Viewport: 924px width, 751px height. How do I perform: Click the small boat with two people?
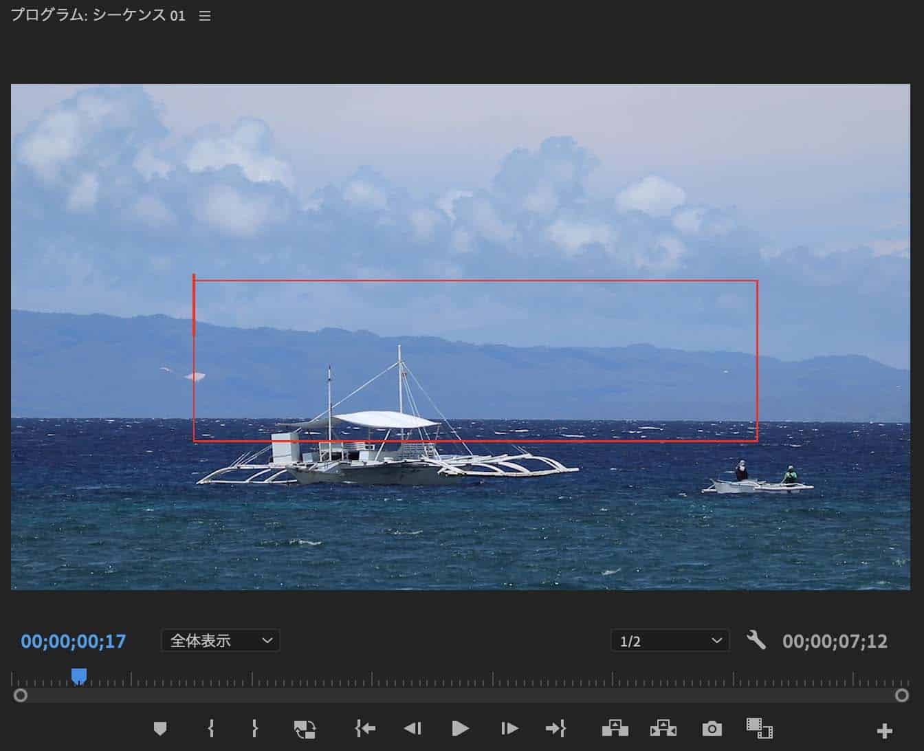[758, 479]
